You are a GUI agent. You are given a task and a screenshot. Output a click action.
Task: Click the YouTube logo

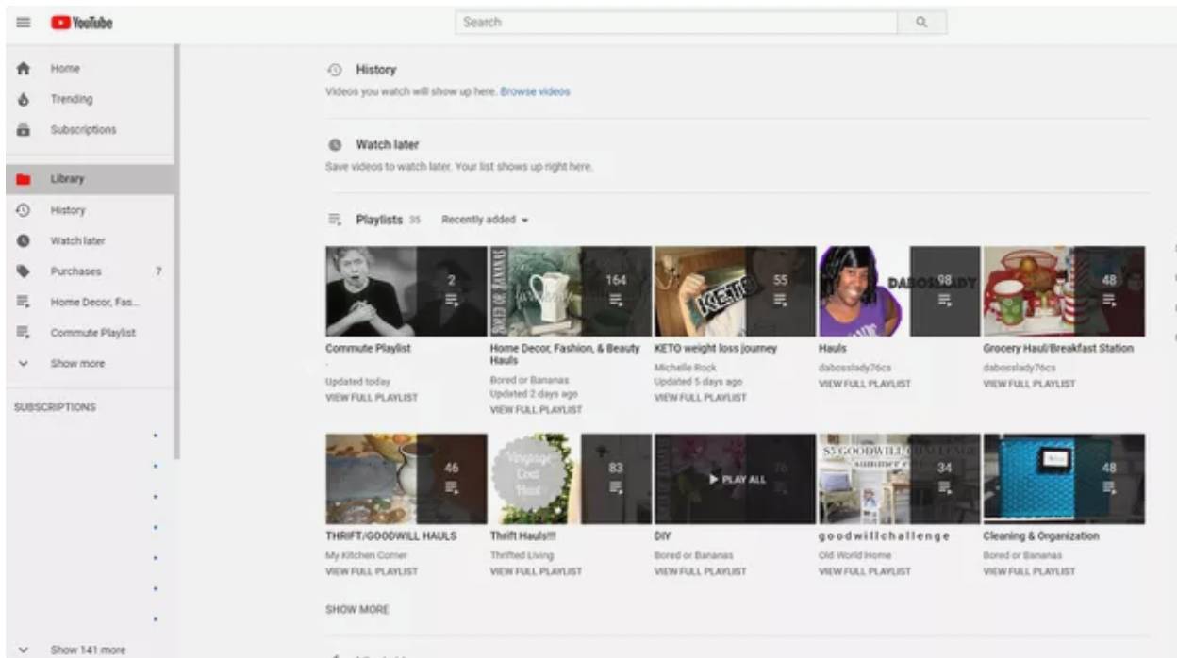click(x=81, y=23)
